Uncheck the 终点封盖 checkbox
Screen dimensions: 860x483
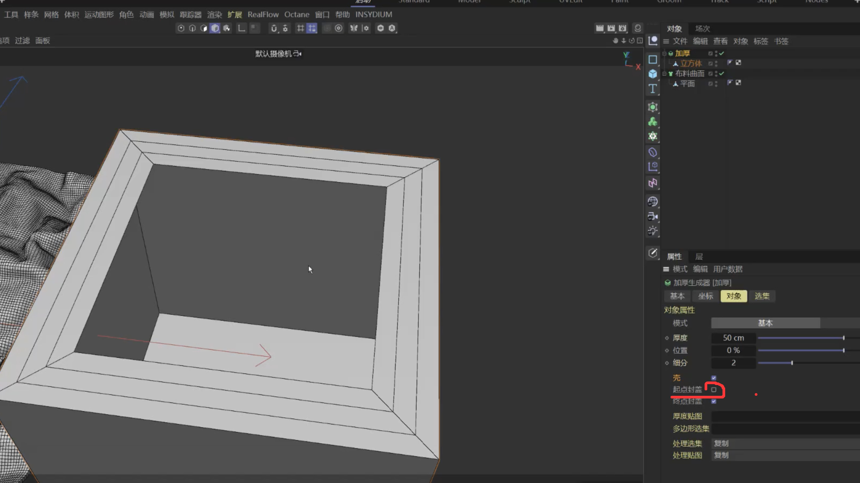coord(714,401)
